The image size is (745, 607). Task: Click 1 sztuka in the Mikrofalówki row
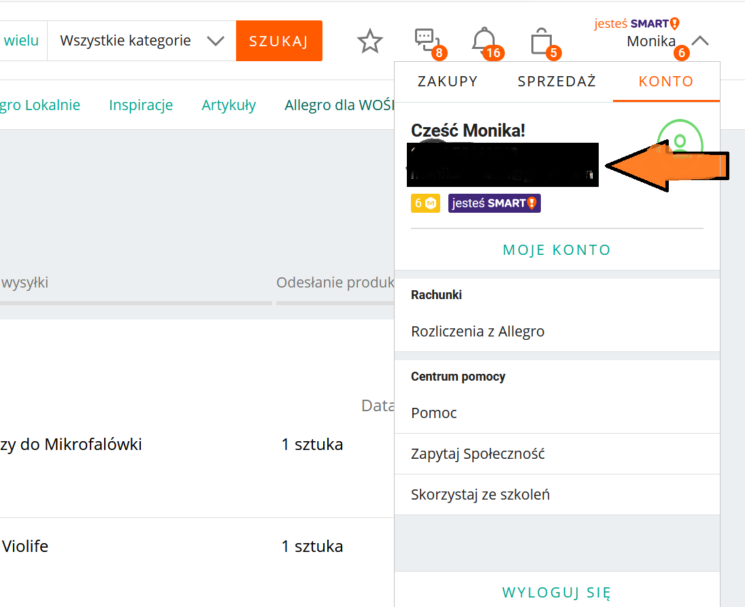(312, 445)
